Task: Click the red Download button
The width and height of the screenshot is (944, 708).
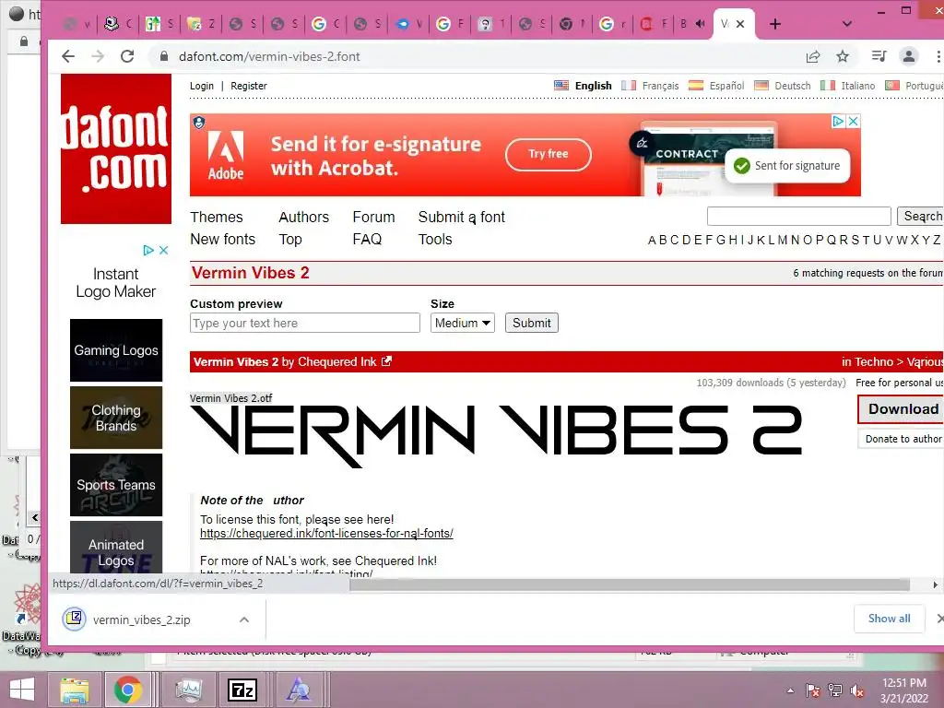Action: coord(902,408)
